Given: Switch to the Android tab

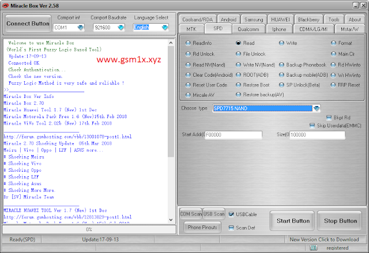Looking at the screenshot, I should [x=228, y=20].
